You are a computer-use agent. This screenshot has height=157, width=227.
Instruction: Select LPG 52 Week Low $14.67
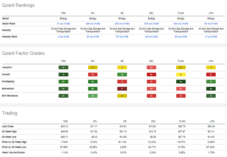[x=211, y=137]
